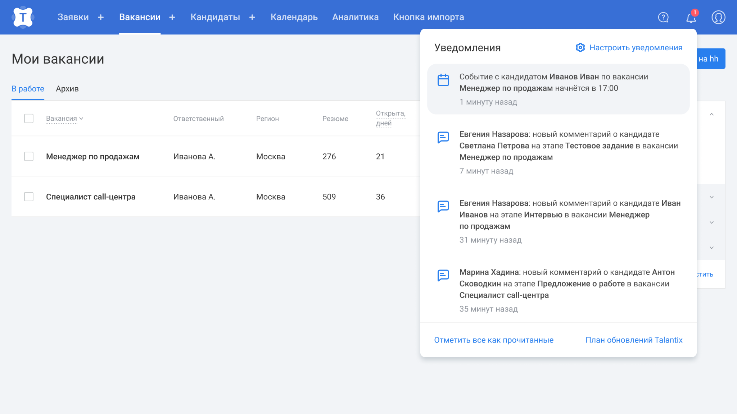Viewport: 737px width, 414px height.
Task: Click comment icon for Марина Хадина notification
Action: [x=443, y=275]
